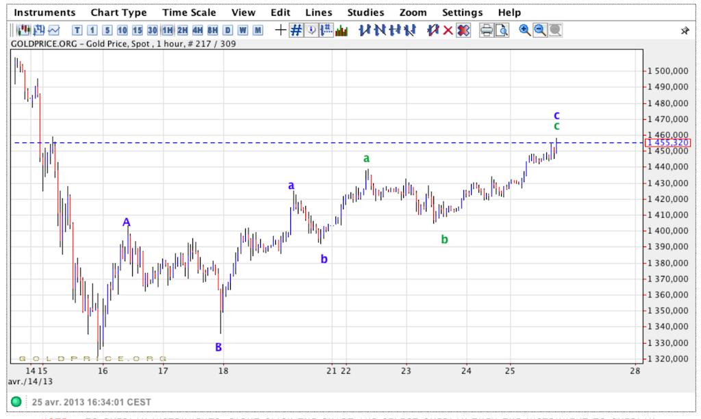Open the Chart Type menu
The width and height of the screenshot is (701, 419).
(x=118, y=12)
